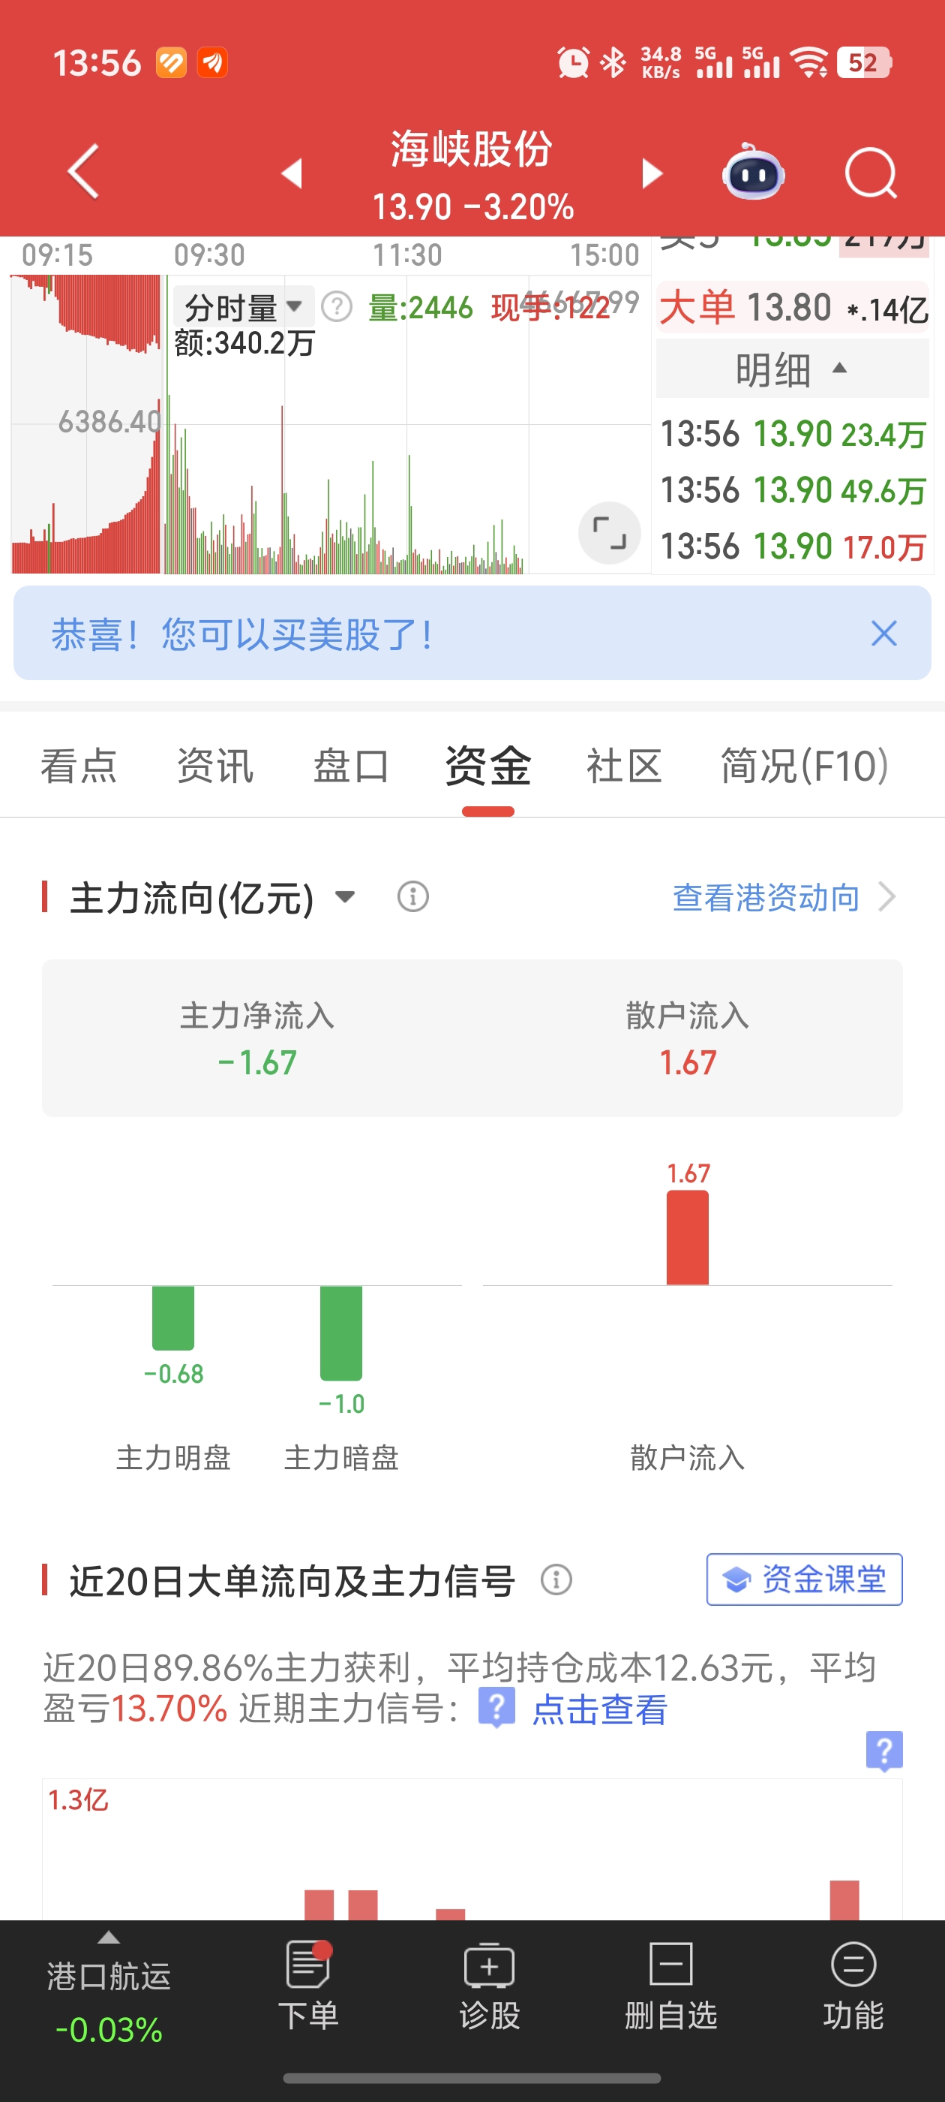This screenshot has width=945, height=2102.
Task: Switch to the 盘口 tab
Action: [352, 766]
